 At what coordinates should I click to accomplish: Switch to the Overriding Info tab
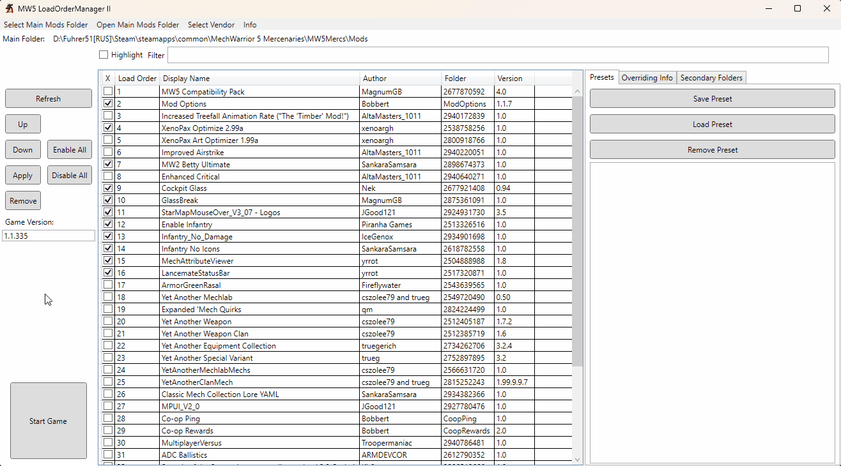point(647,78)
